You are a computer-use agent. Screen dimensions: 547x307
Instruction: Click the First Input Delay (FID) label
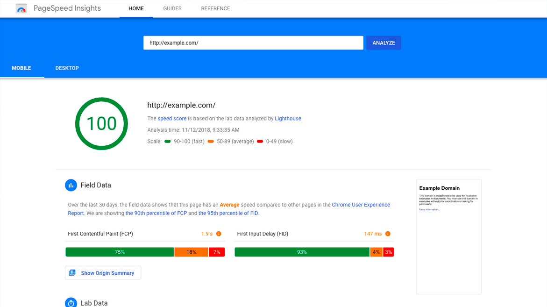[263, 234]
